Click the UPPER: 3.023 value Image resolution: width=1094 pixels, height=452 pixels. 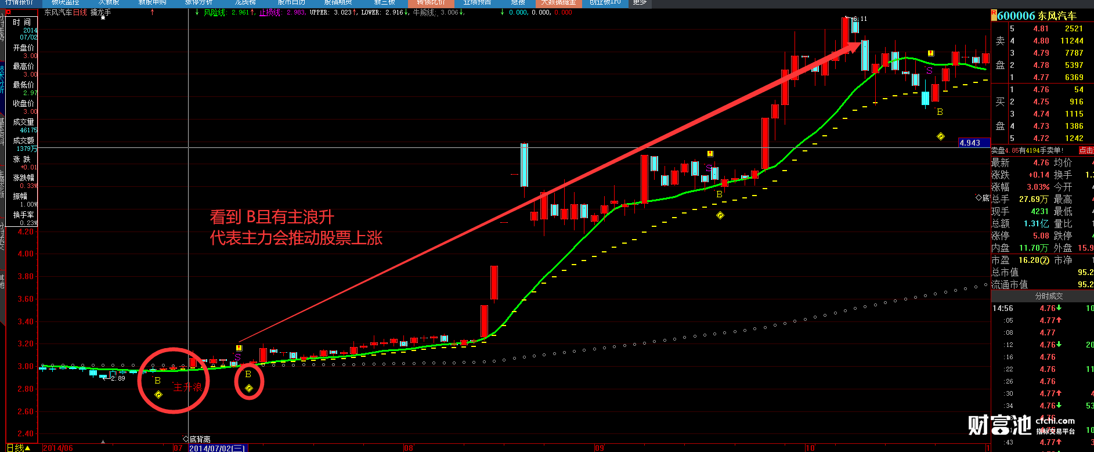[x=331, y=12]
